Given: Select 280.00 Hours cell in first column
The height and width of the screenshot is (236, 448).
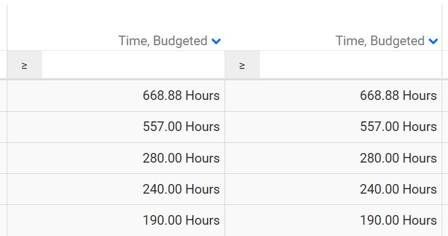Looking at the screenshot, I should [x=181, y=158].
